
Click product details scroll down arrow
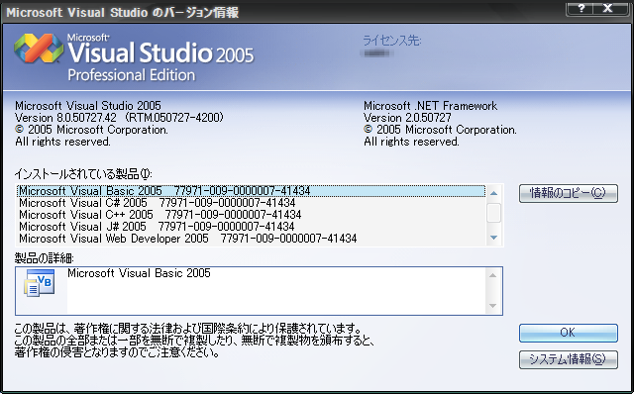pyautogui.click(x=492, y=306)
